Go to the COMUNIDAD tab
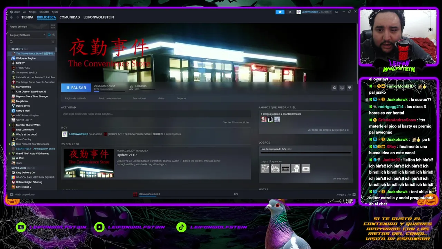442x249 pixels. (x=69, y=17)
